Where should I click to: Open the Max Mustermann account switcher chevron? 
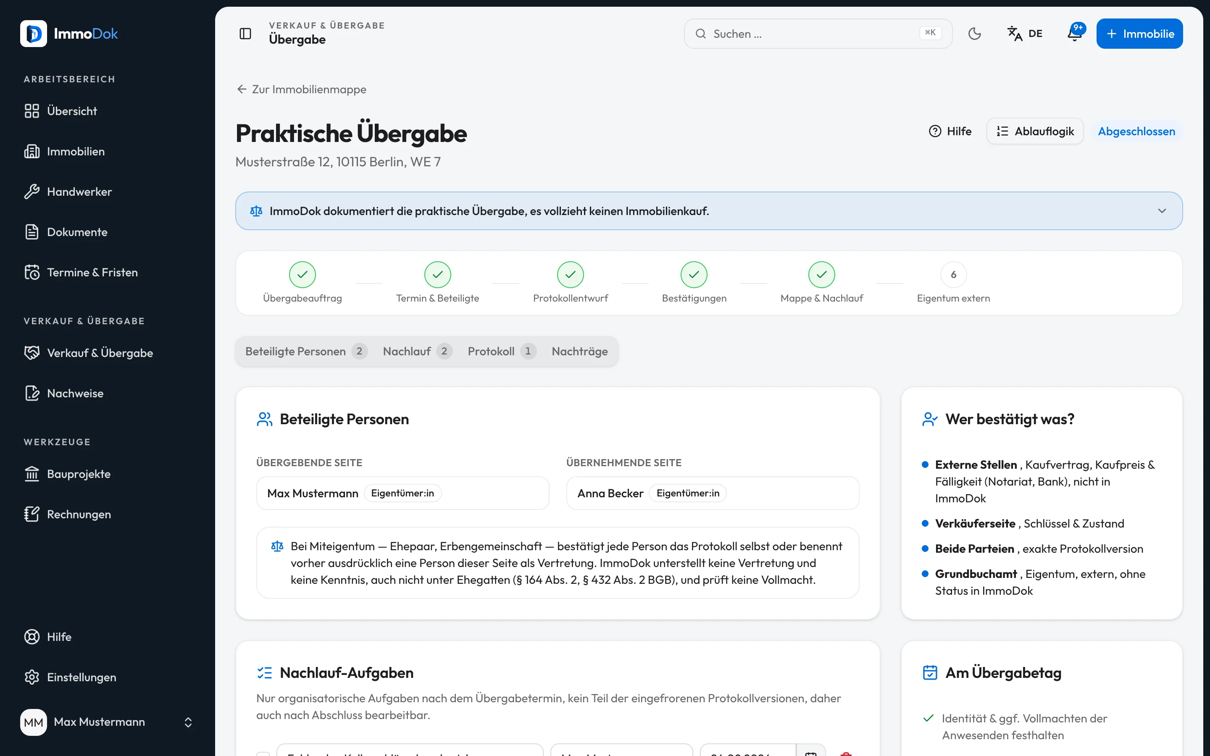tap(188, 722)
